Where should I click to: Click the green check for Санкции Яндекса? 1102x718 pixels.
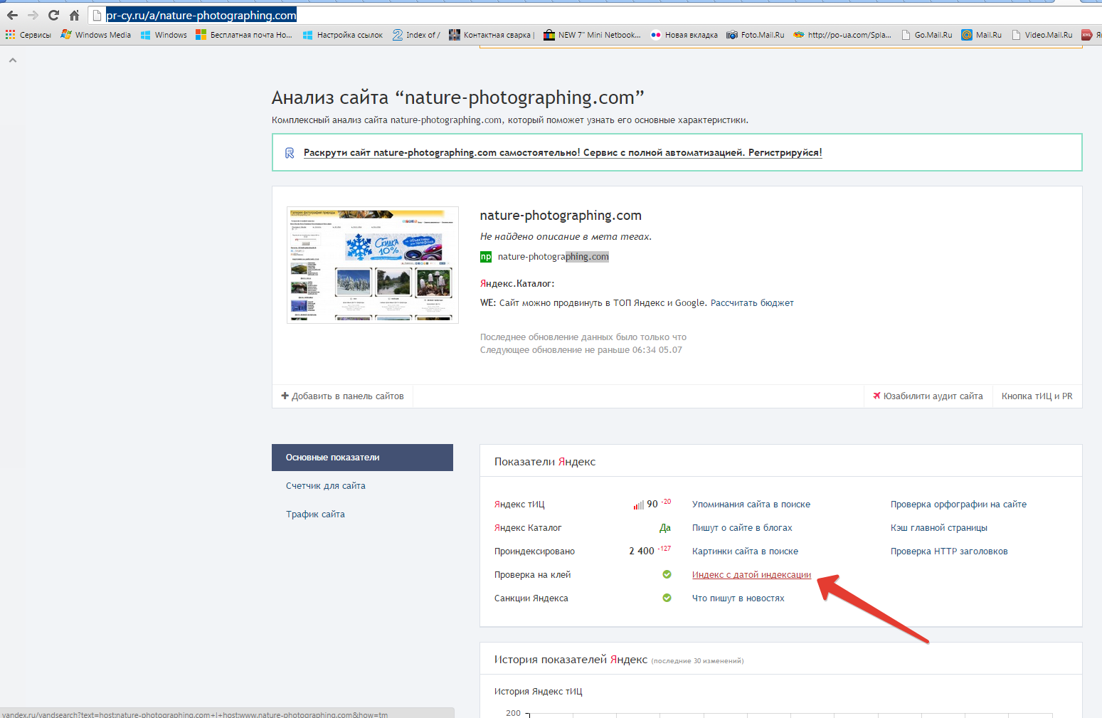pos(667,598)
